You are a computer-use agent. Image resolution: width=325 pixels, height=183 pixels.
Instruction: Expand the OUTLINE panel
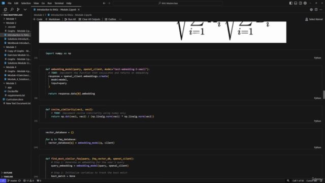tap(8, 173)
